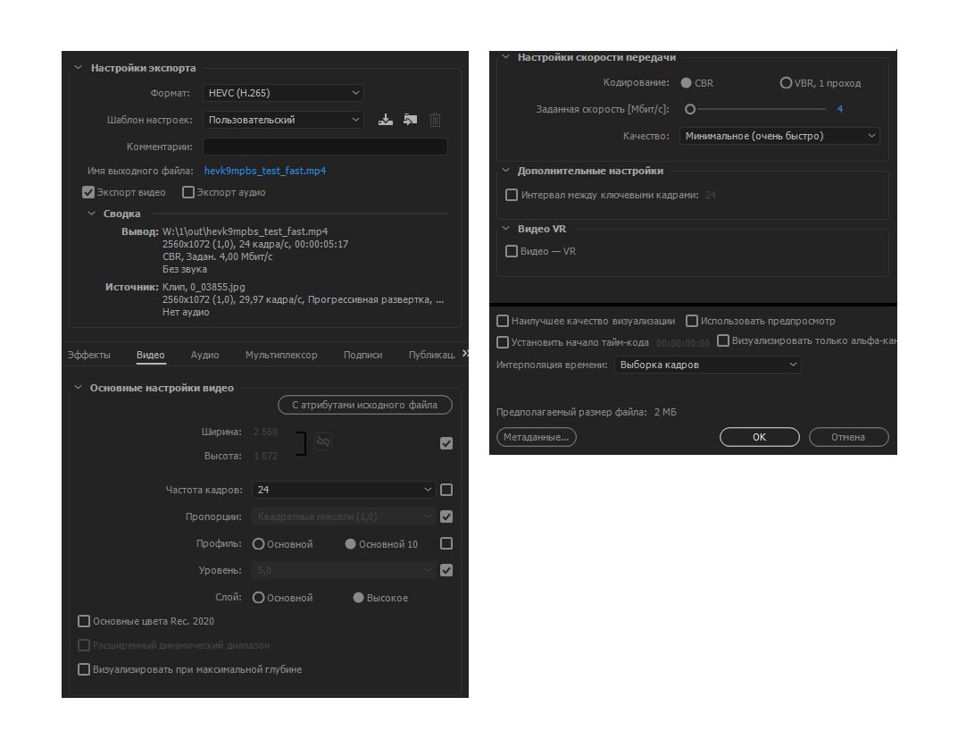The image size is (958, 739).
Task: Click source text Клип, 0_03855.jpg
Action: 204,287
